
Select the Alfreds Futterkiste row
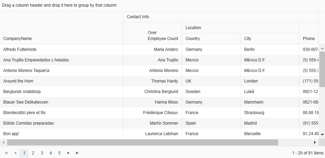[x=20, y=50]
